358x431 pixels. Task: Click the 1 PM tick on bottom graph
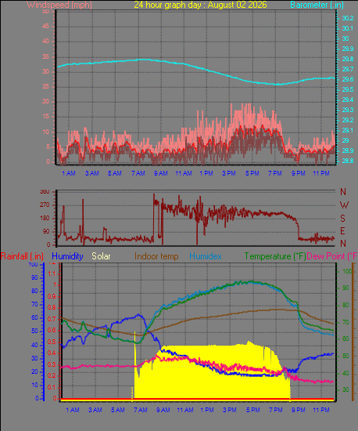click(x=207, y=410)
